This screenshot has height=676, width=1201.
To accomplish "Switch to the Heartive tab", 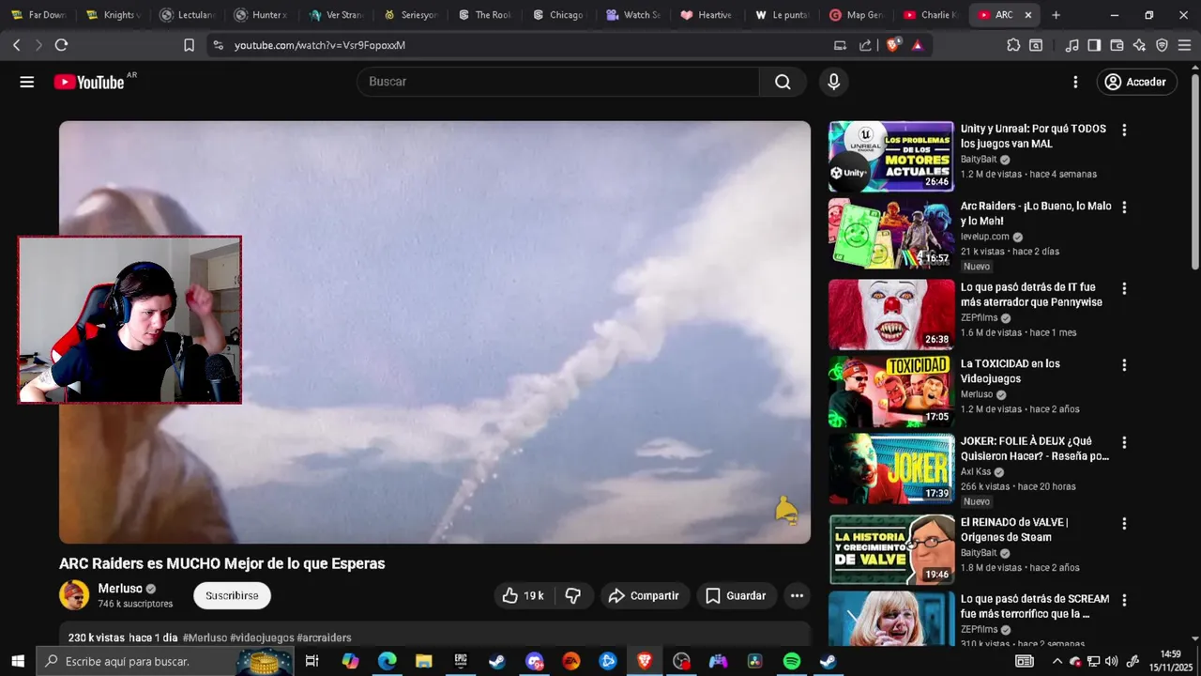I will (707, 15).
